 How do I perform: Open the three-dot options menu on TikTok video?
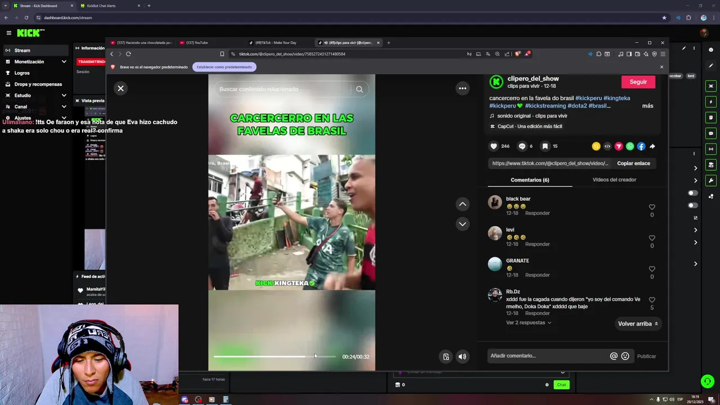(x=462, y=88)
